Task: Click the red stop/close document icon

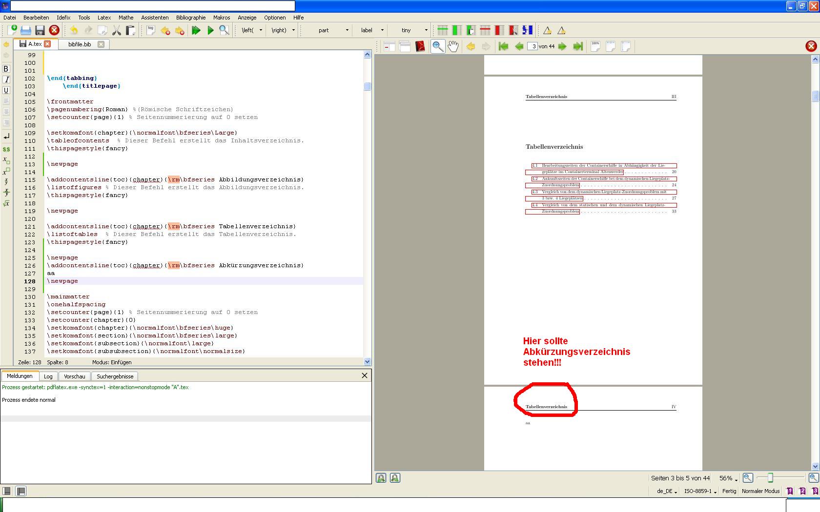Action: coord(54,30)
